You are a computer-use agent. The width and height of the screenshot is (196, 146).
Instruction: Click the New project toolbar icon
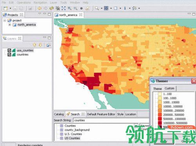coord(5,8)
